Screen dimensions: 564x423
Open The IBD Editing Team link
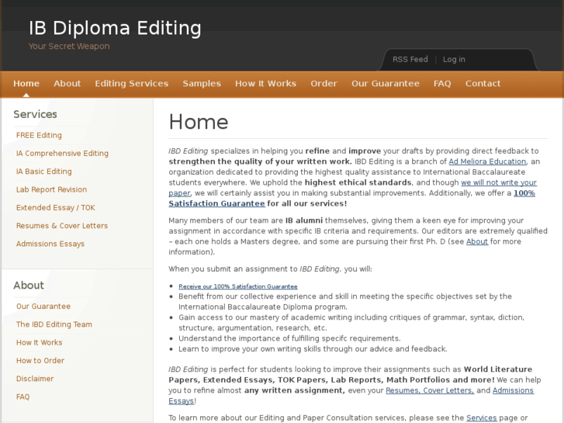(x=54, y=324)
